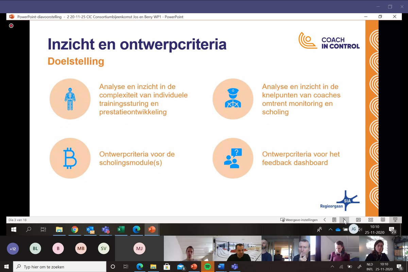Open Excel on shared screen taskbar
Viewport: 408px width, 272px height.
(121, 230)
